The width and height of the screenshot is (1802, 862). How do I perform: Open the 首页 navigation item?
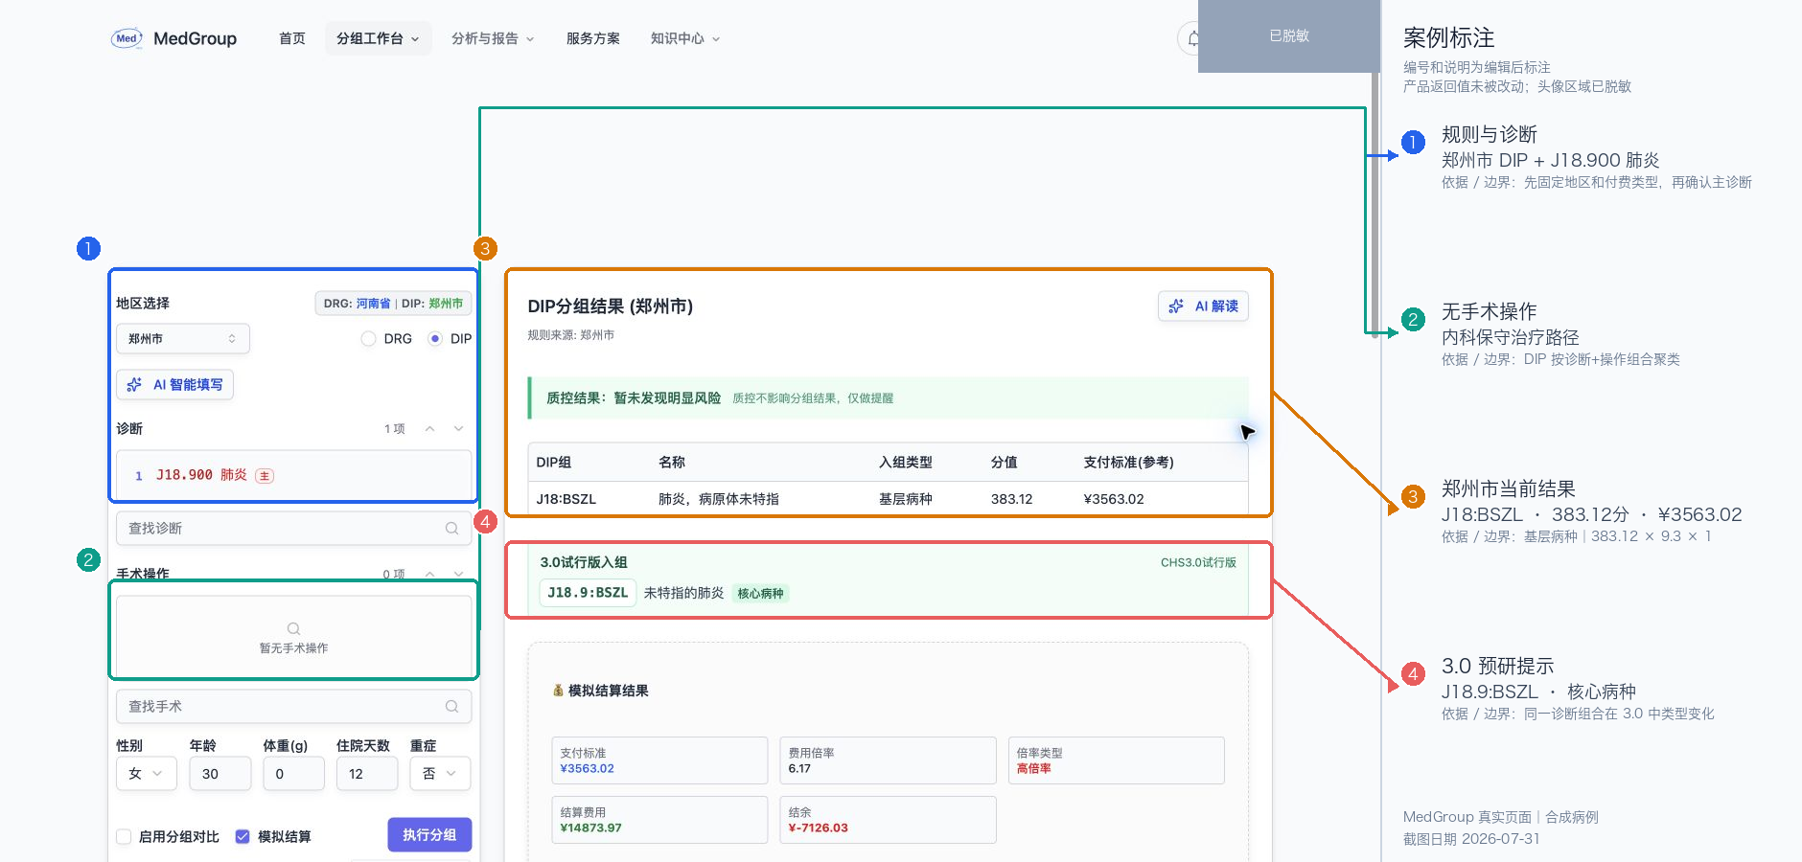292,38
